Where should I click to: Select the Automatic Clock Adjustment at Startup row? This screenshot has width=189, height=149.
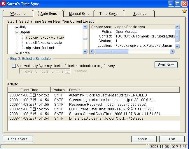(x=94, y=95)
